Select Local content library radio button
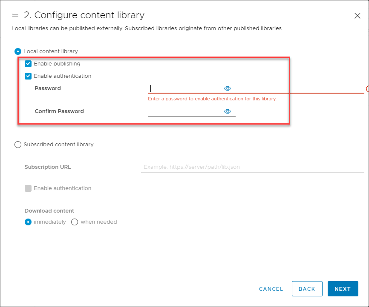This screenshot has height=307, width=369. 18,51
